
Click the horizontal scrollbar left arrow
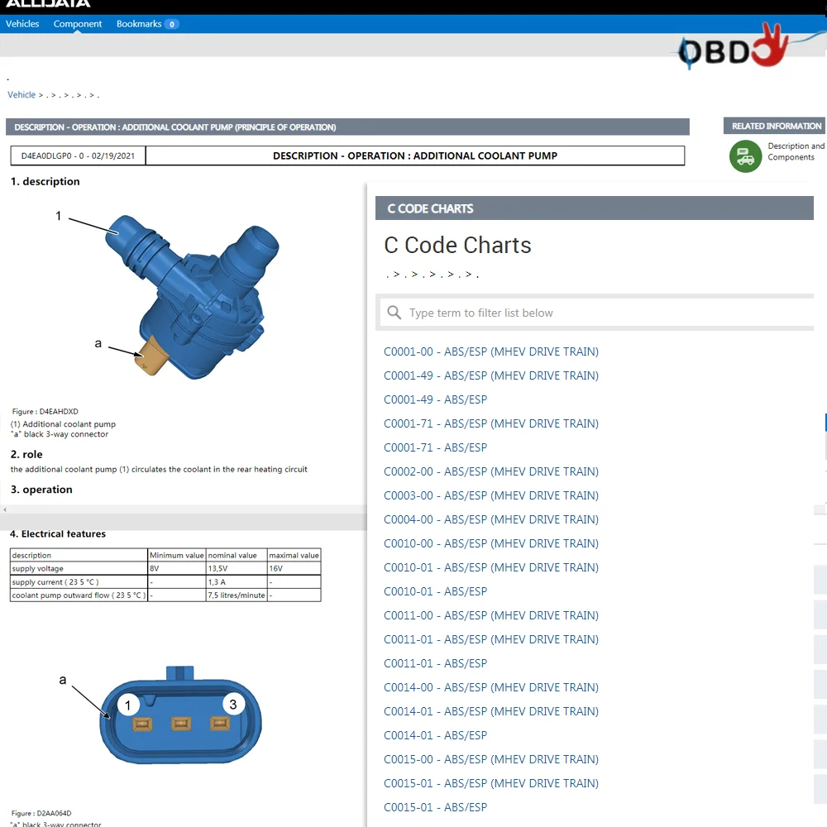click(5, 510)
